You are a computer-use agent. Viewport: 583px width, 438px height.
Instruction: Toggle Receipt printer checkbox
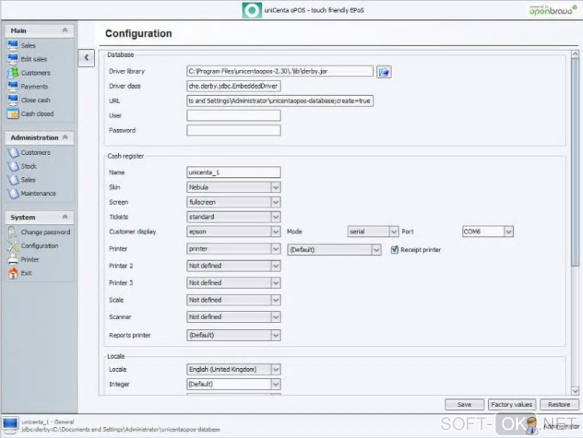click(394, 249)
